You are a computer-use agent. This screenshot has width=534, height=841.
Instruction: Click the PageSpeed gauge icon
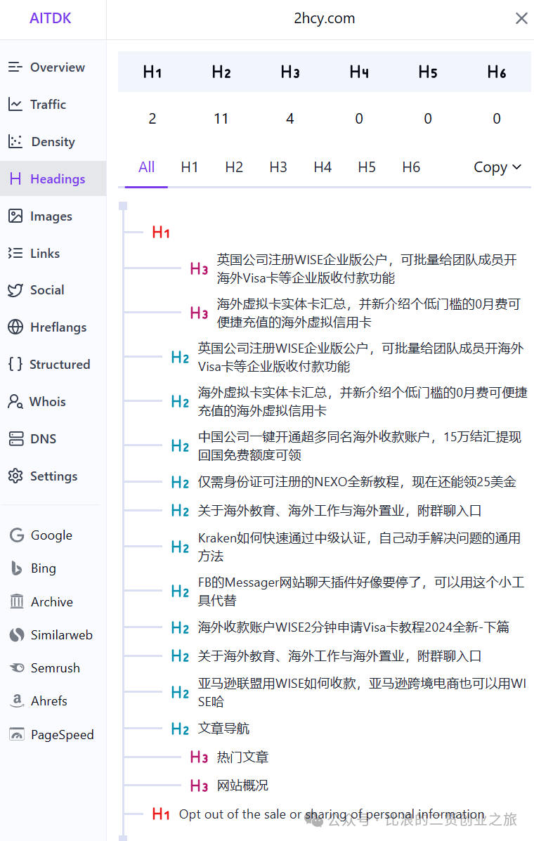point(17,734)
